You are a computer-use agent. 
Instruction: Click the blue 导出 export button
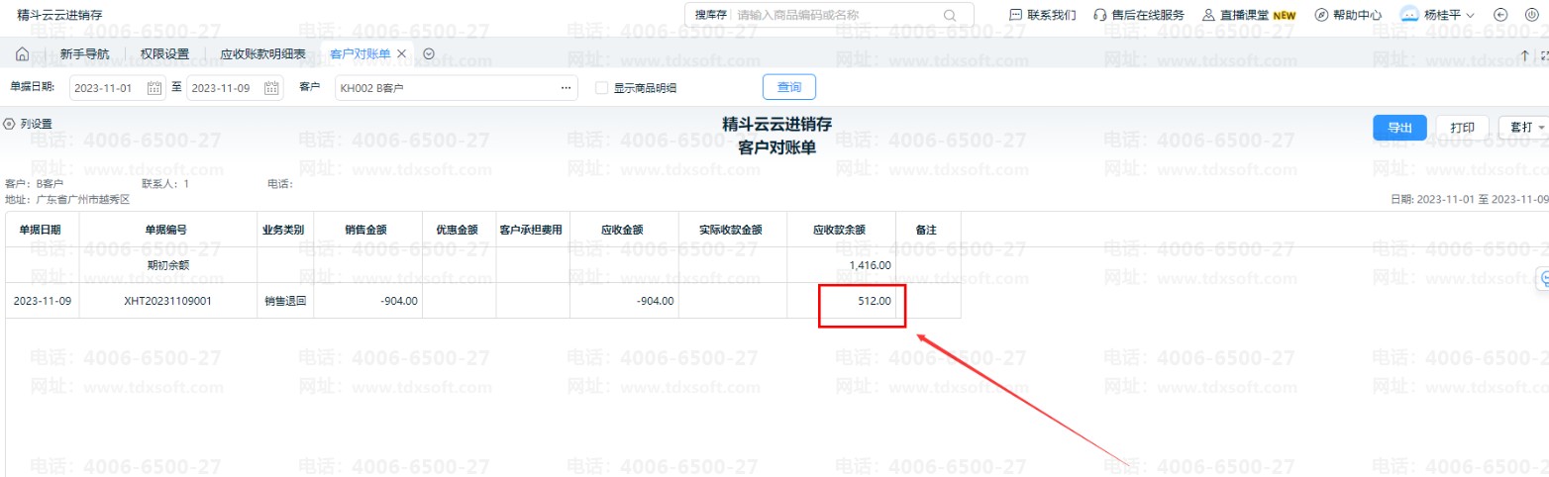[x=1398, y=128]
